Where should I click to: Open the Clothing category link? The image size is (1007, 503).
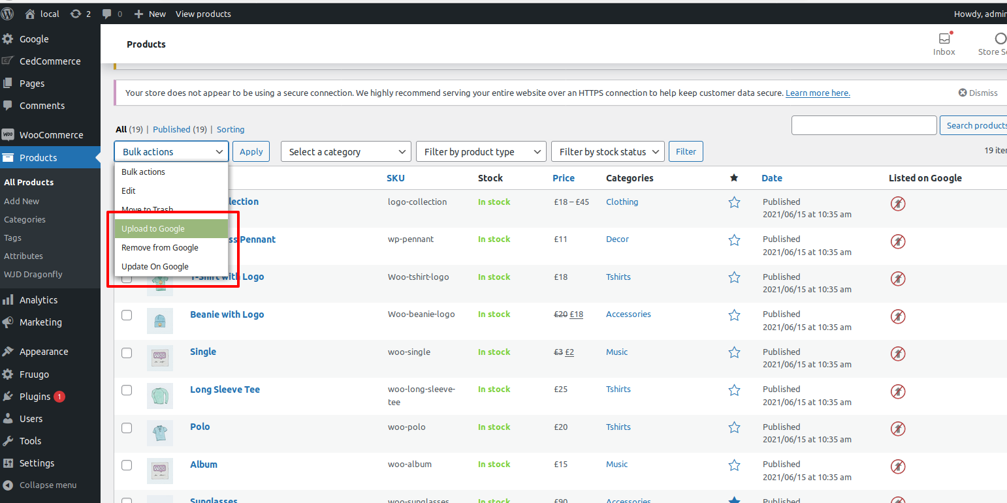tap(622, 202)
